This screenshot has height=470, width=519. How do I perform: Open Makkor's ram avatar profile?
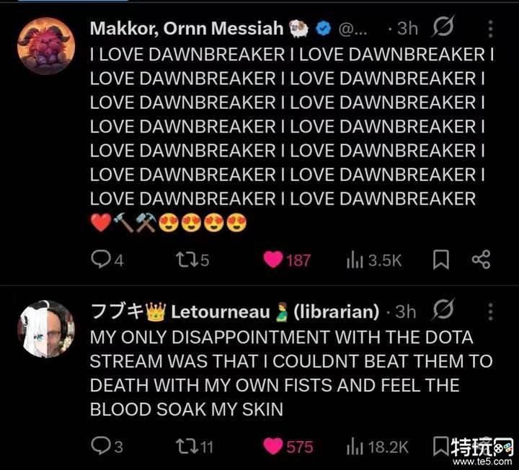click(x=46, y=46)
